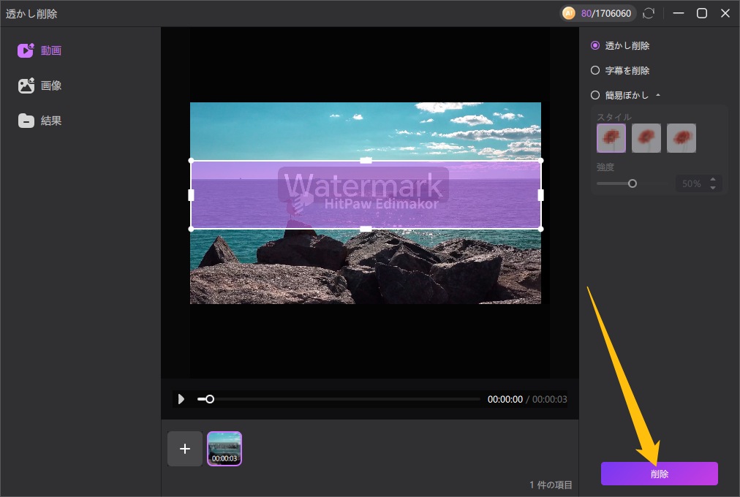Increase strength value with up arrow
The width and height of the screenshot is (740, 497).
(x=713, y=180)
